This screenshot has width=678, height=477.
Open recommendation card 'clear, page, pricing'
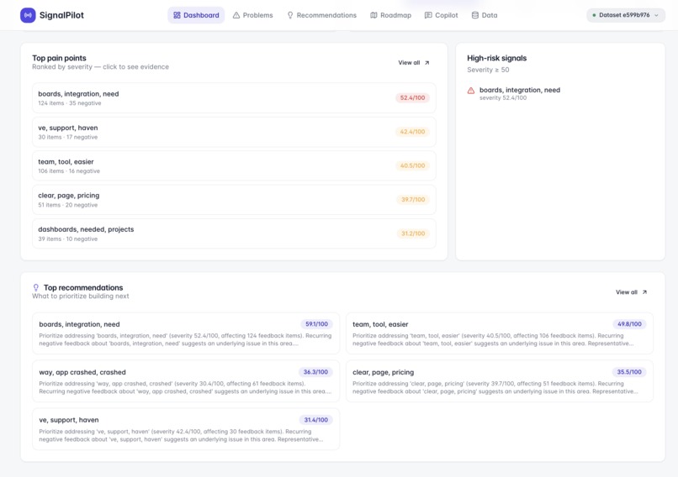(500, 381)
